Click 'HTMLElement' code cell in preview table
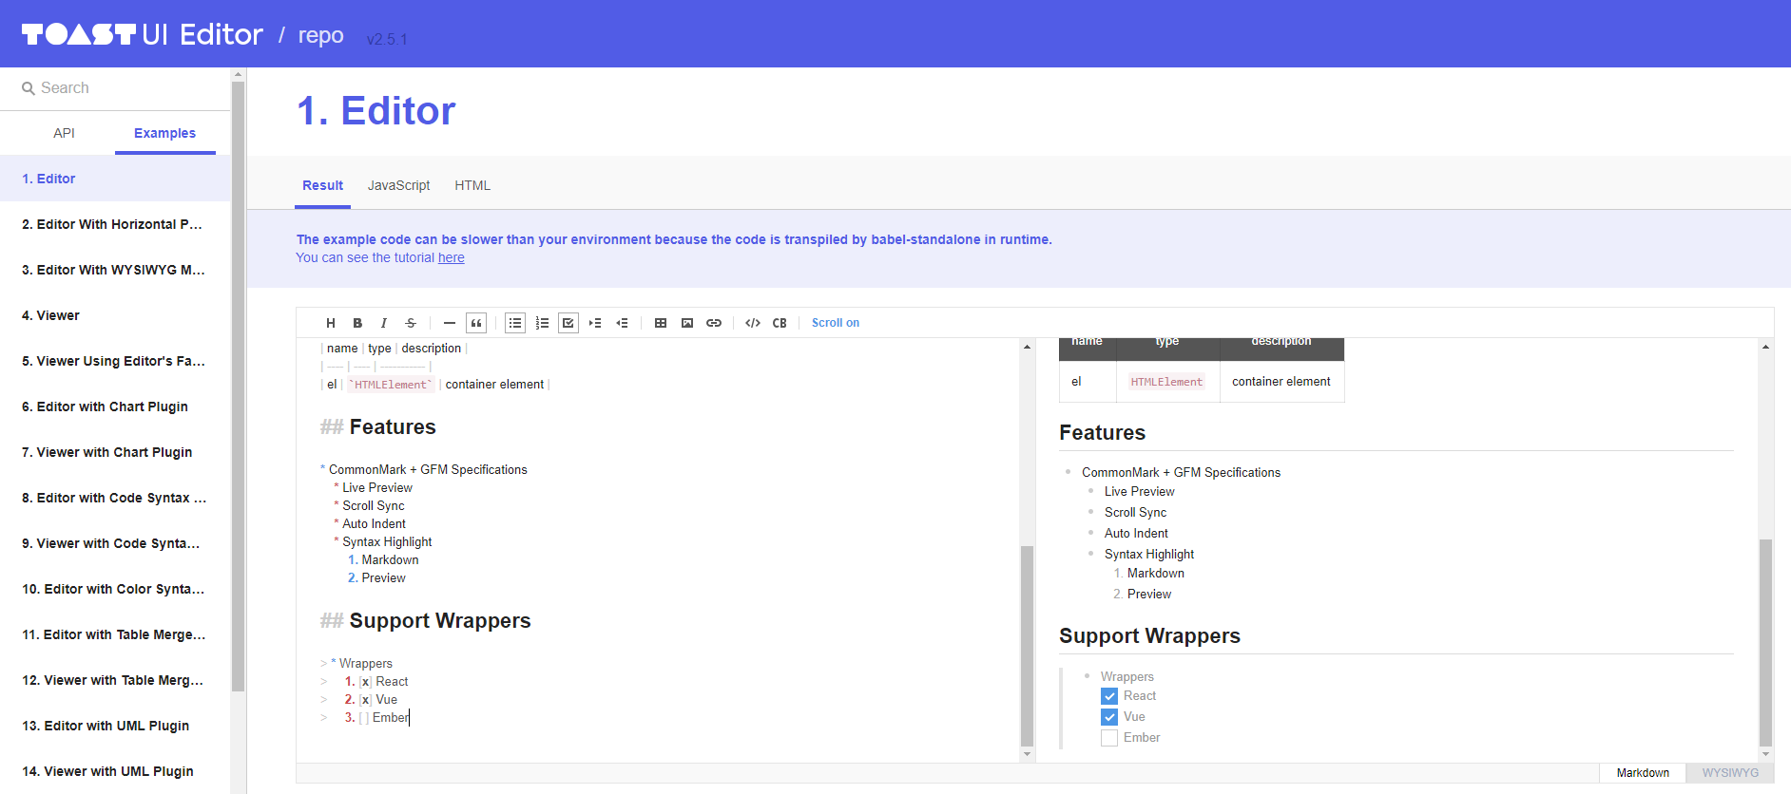The image size is (1791, 794). click(x=1166, y=382)
